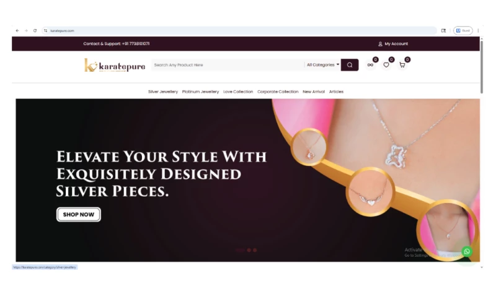The image size is (496, 297).
Task: Click the browser reload icon
Action: (35, 30)
